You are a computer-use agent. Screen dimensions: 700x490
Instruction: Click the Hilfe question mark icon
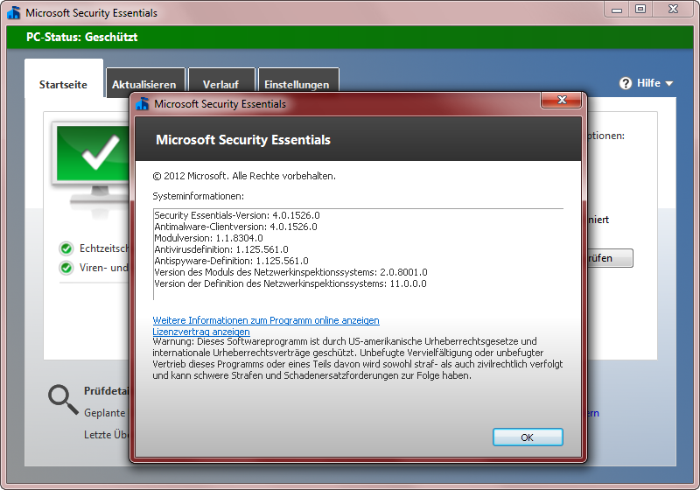tap(626, 83)
